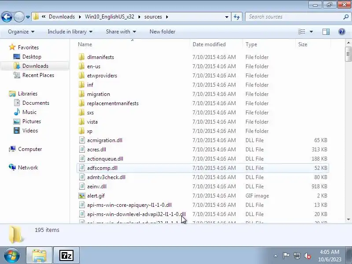Open the Windows Start menu orb
This screenshot has height=264, width=352.
[x=12, y=255]
